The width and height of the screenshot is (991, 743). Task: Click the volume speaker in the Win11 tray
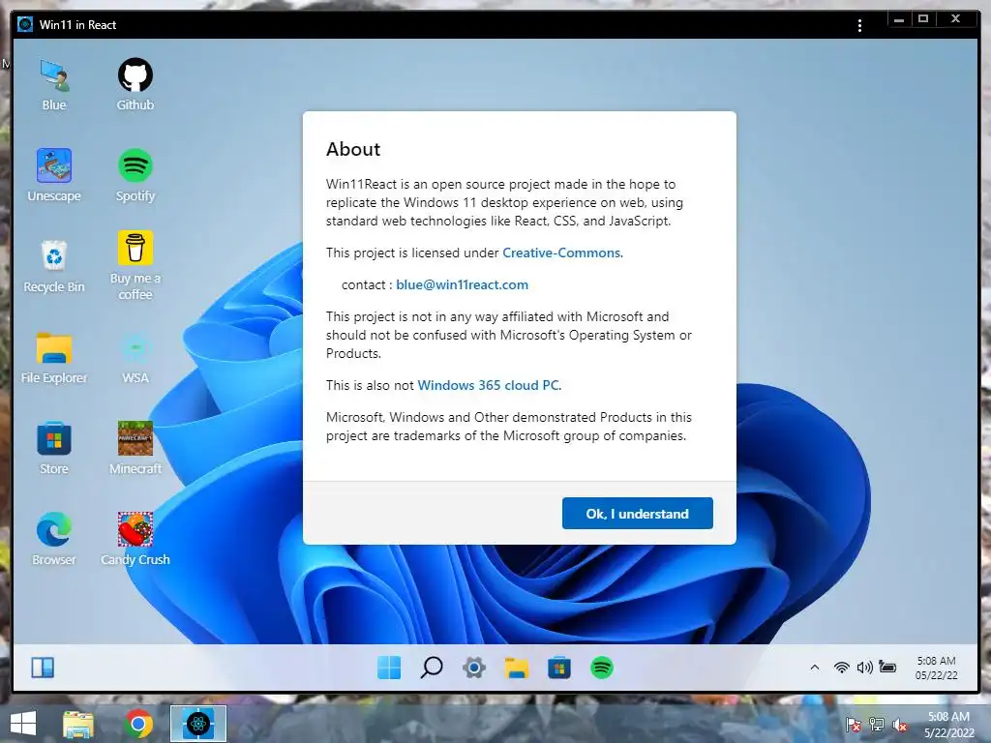(x=864, y=668)
